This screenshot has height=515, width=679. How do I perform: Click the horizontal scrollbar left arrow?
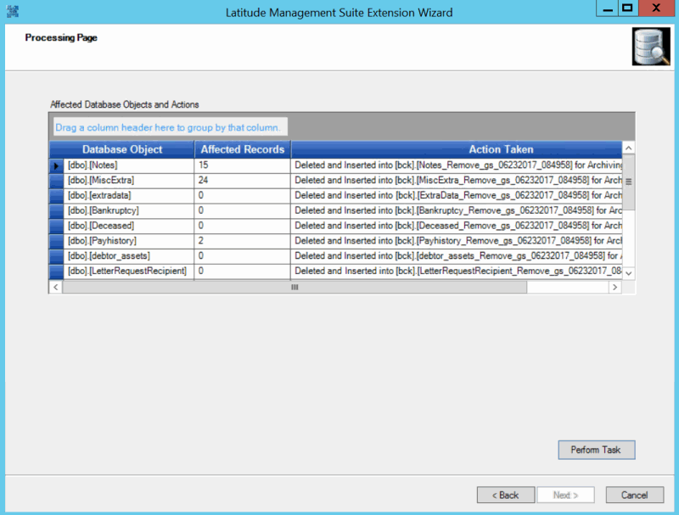(x=55, y=288)
